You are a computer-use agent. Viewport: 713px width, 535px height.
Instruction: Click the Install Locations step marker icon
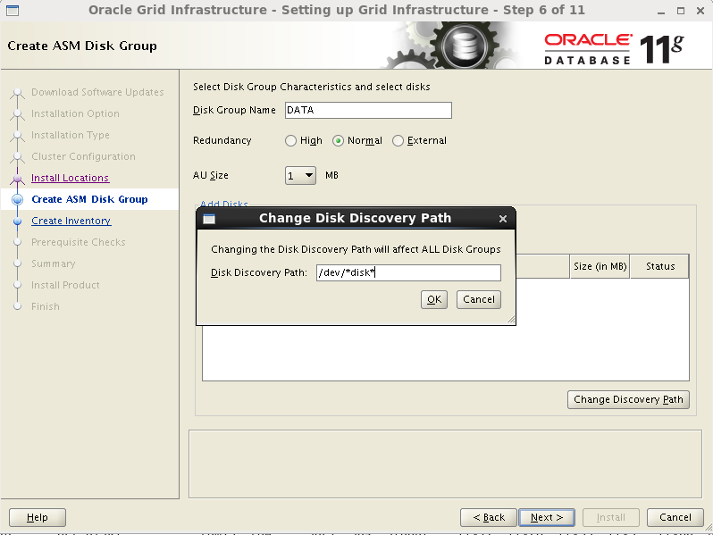pos(17,180)
